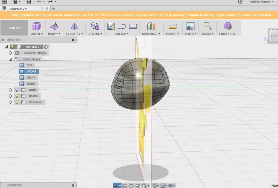Click the Redo arrow

point(50,2)
